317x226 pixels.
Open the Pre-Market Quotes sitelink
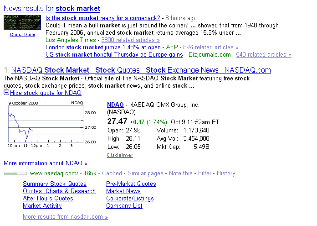pos(131,184)
